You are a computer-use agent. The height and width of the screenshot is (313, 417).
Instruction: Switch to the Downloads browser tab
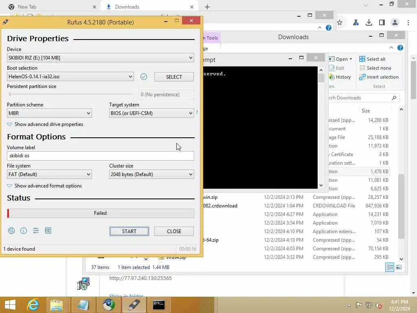[149, 7]
